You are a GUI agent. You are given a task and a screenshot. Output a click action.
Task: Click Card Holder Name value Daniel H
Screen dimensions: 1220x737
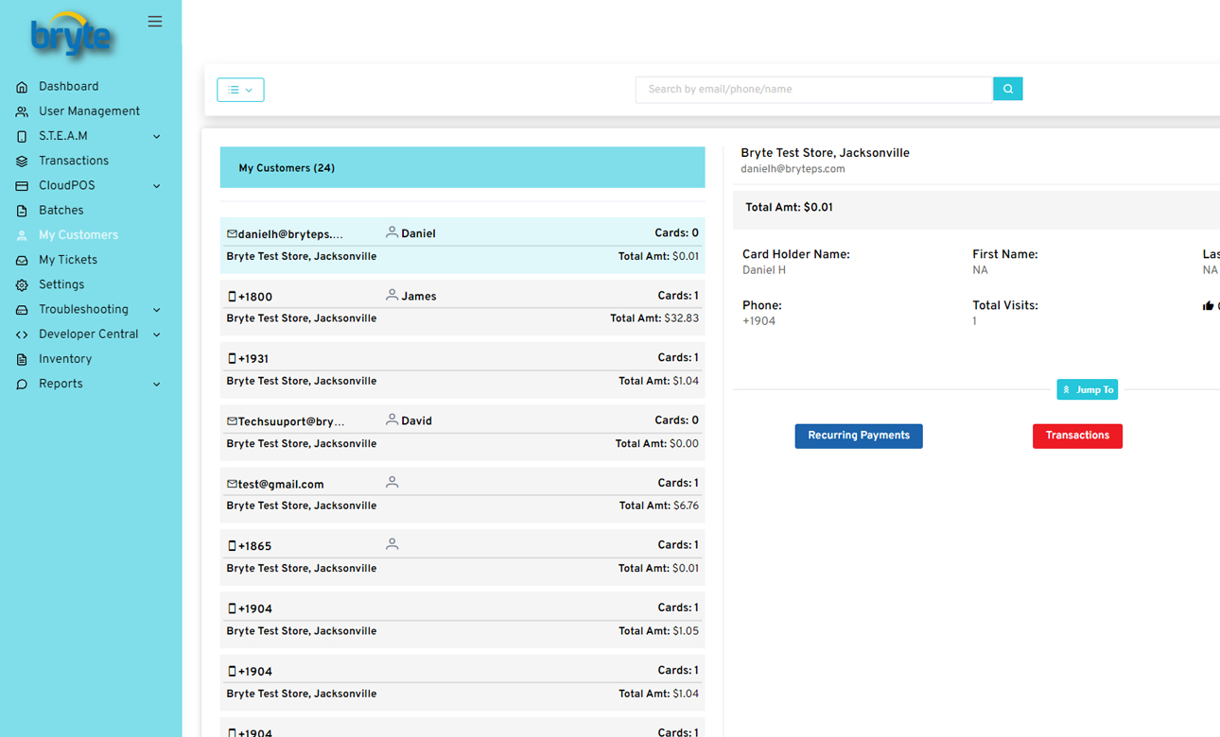764,270
